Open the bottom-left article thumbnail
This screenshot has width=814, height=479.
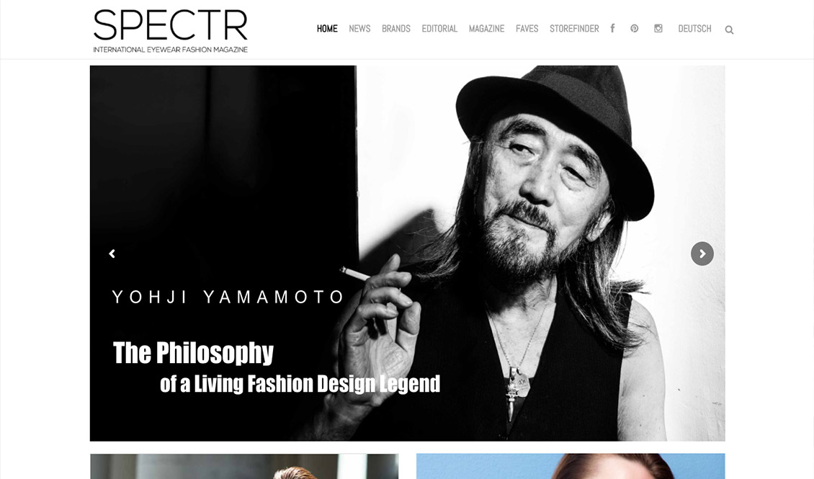244,466
